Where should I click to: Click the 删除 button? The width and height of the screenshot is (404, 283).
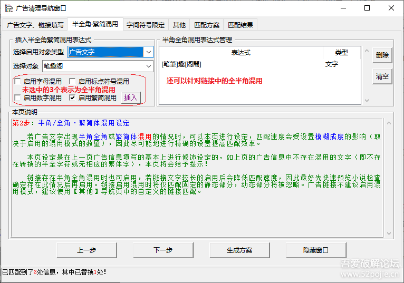(x=382, y=55)
